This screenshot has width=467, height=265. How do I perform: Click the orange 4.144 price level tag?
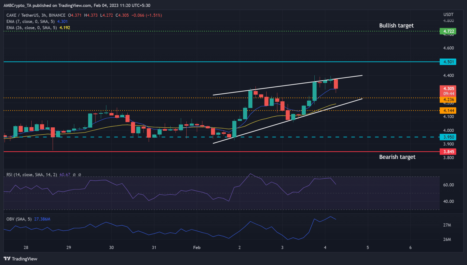click(x=448, y=111)
